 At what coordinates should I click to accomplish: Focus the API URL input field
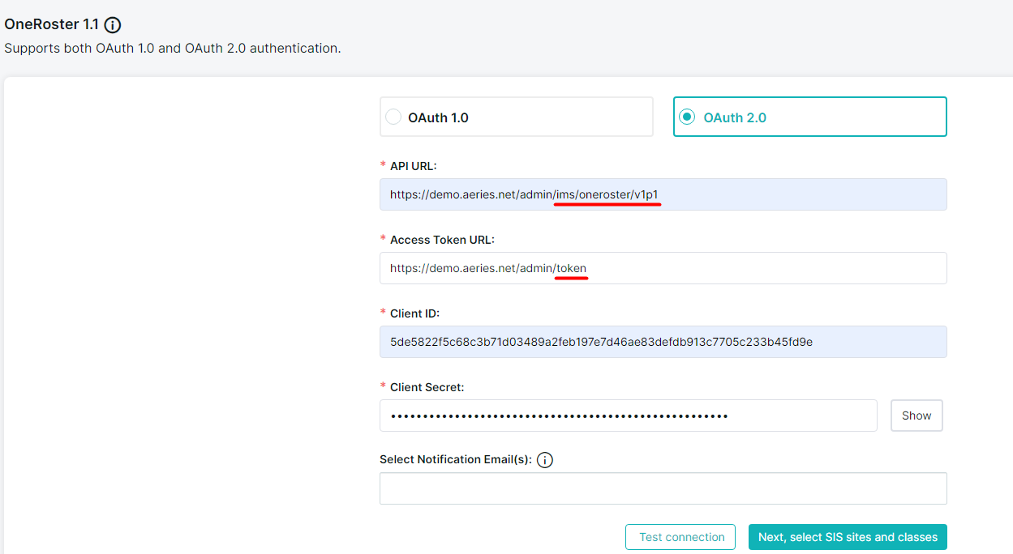[x=662, y=194]
